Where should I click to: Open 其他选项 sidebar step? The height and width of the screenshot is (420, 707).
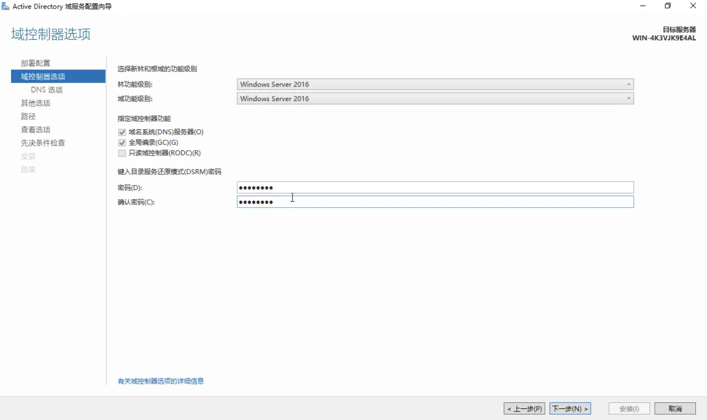click(36, 103)
